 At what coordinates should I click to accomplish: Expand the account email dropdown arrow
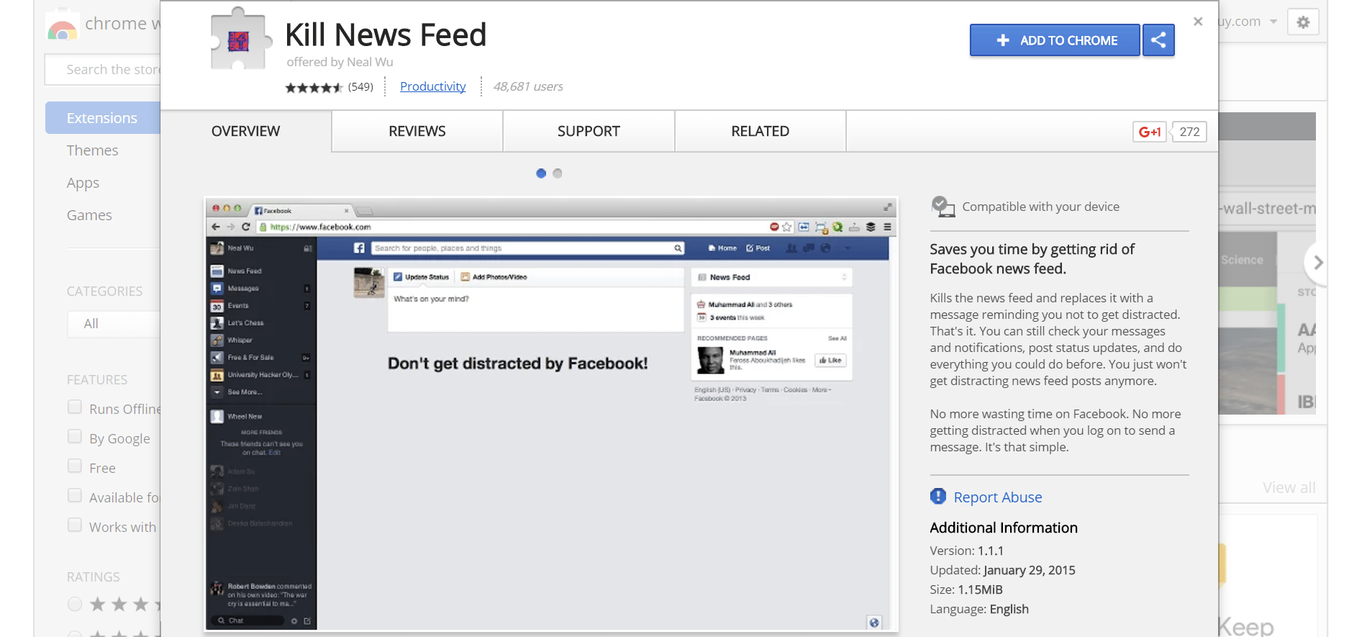pyautogui.click(x=1273, y=22)
